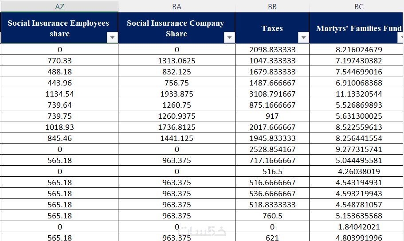Click the Social Insurance Company Share header text
The width and height of the screenshot is (404, 241).
coord(176,28)
